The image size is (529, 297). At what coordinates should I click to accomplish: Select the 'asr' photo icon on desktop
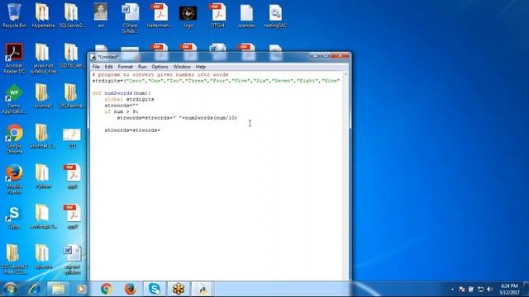101,16
